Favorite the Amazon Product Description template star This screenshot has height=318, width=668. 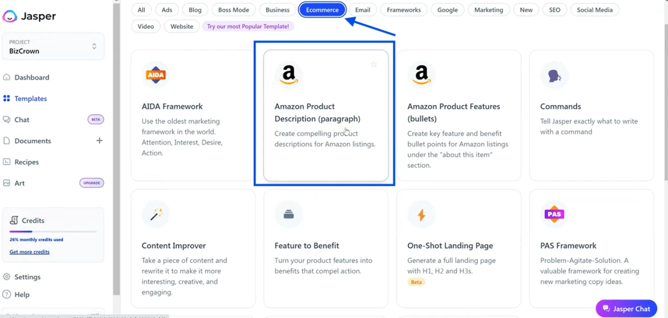(x=374, y=64)
